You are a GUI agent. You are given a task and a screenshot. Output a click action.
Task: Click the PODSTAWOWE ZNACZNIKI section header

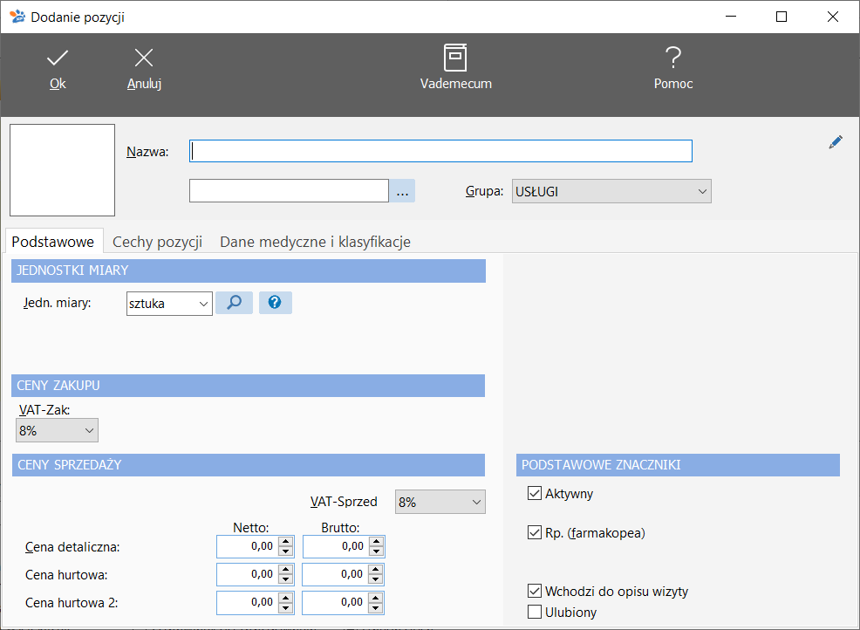pos(678,465)
